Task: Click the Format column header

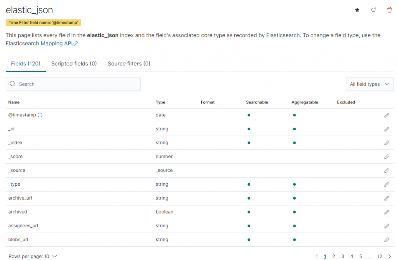Action: [x=208, y=102]
